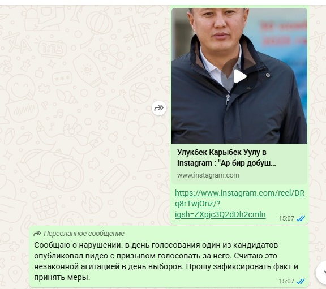Click the igsh=ZXpjc3Q2dDh2cmln part of the link
326x289 pixels.
220,214
